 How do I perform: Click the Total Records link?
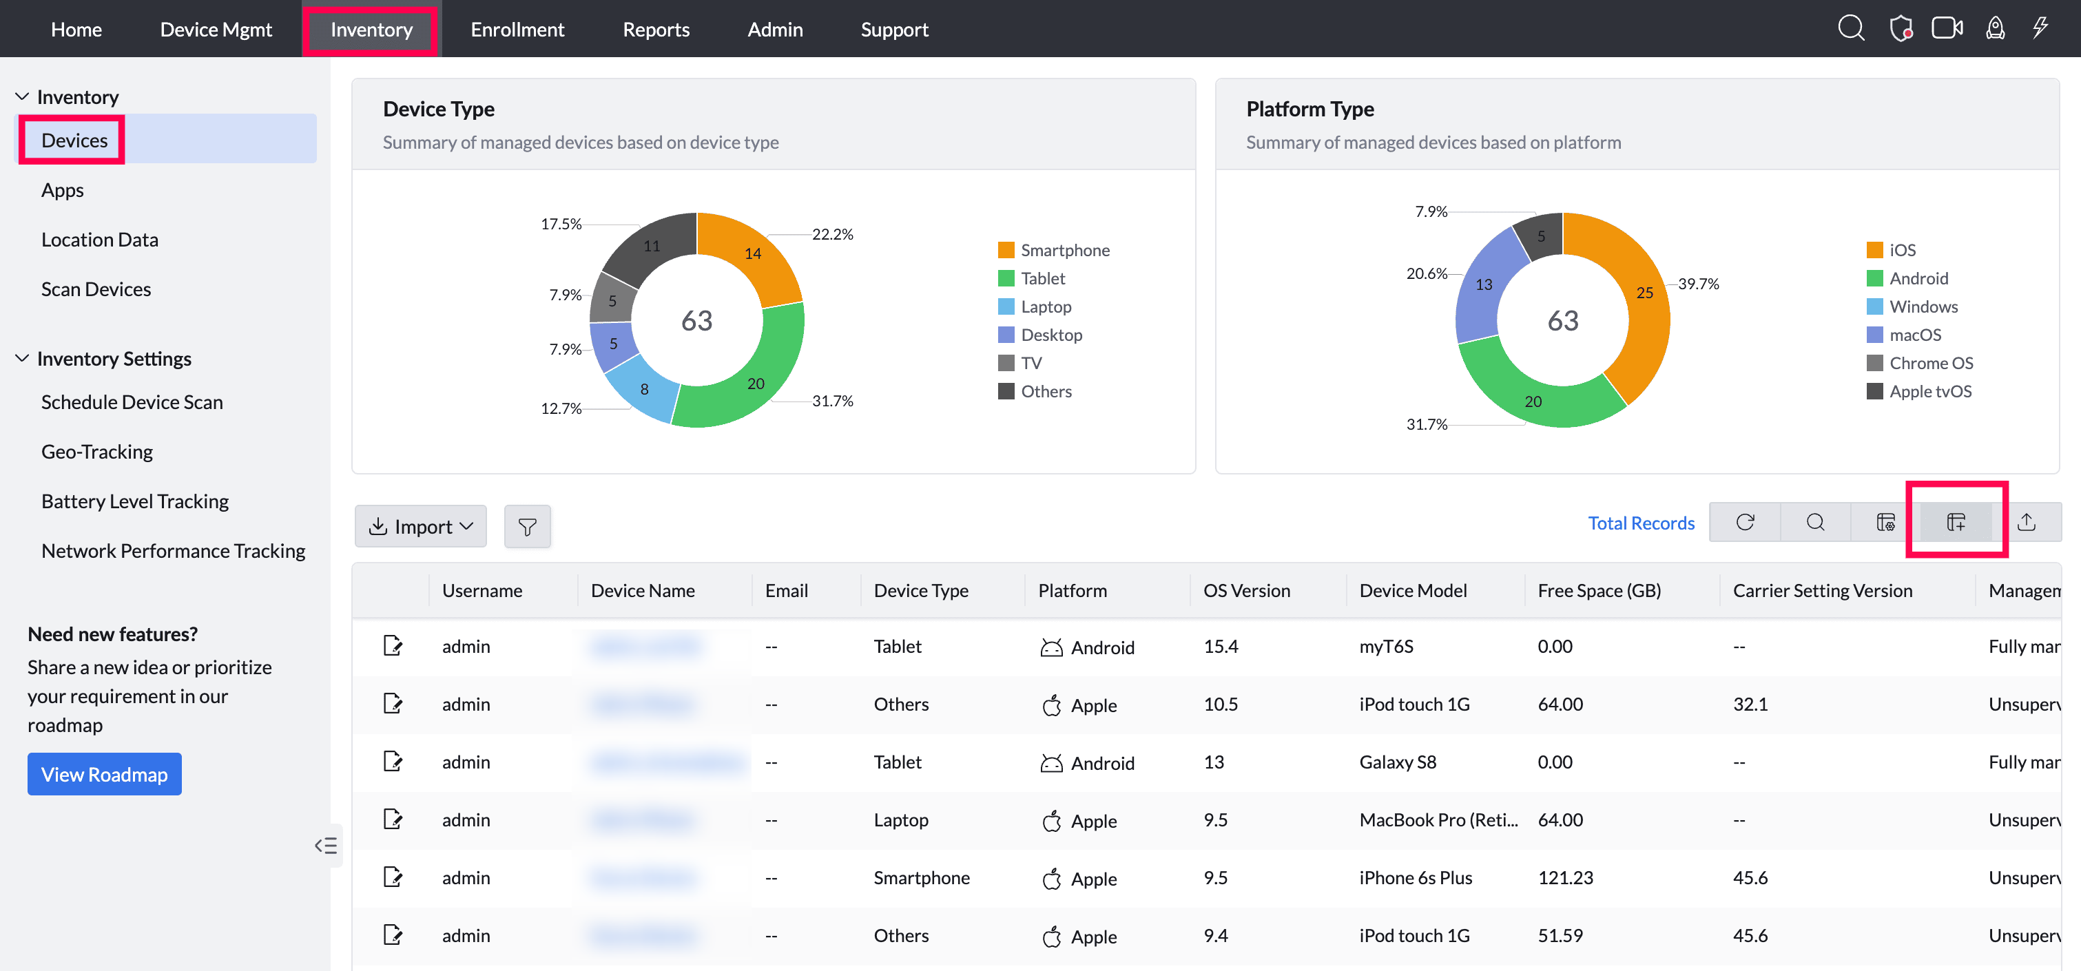pos(1641,523)
